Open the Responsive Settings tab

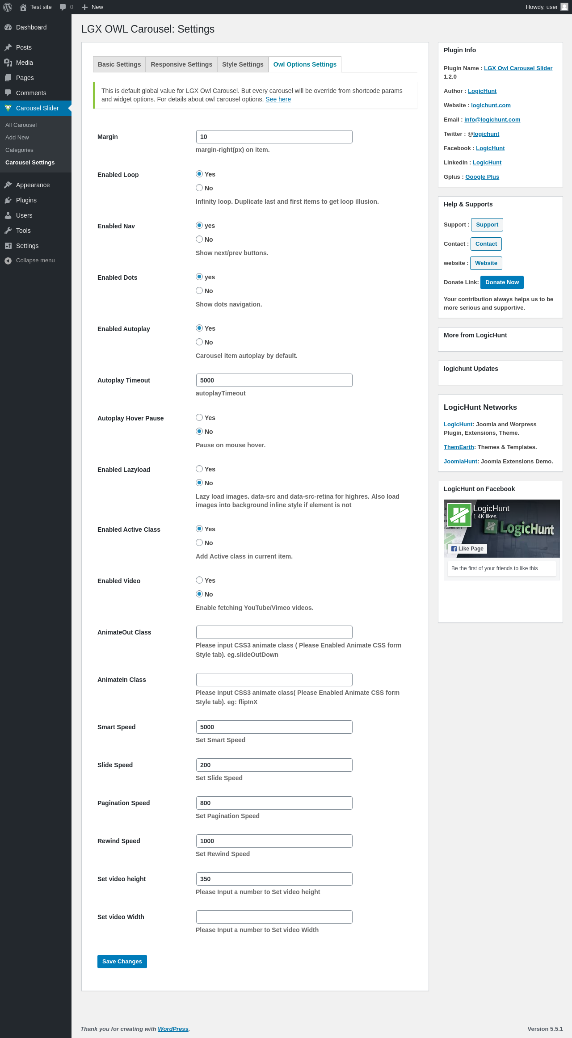pos(181,64)
